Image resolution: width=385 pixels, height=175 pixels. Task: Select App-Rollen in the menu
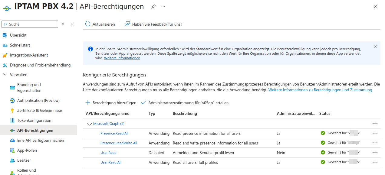tap(27, 150)
